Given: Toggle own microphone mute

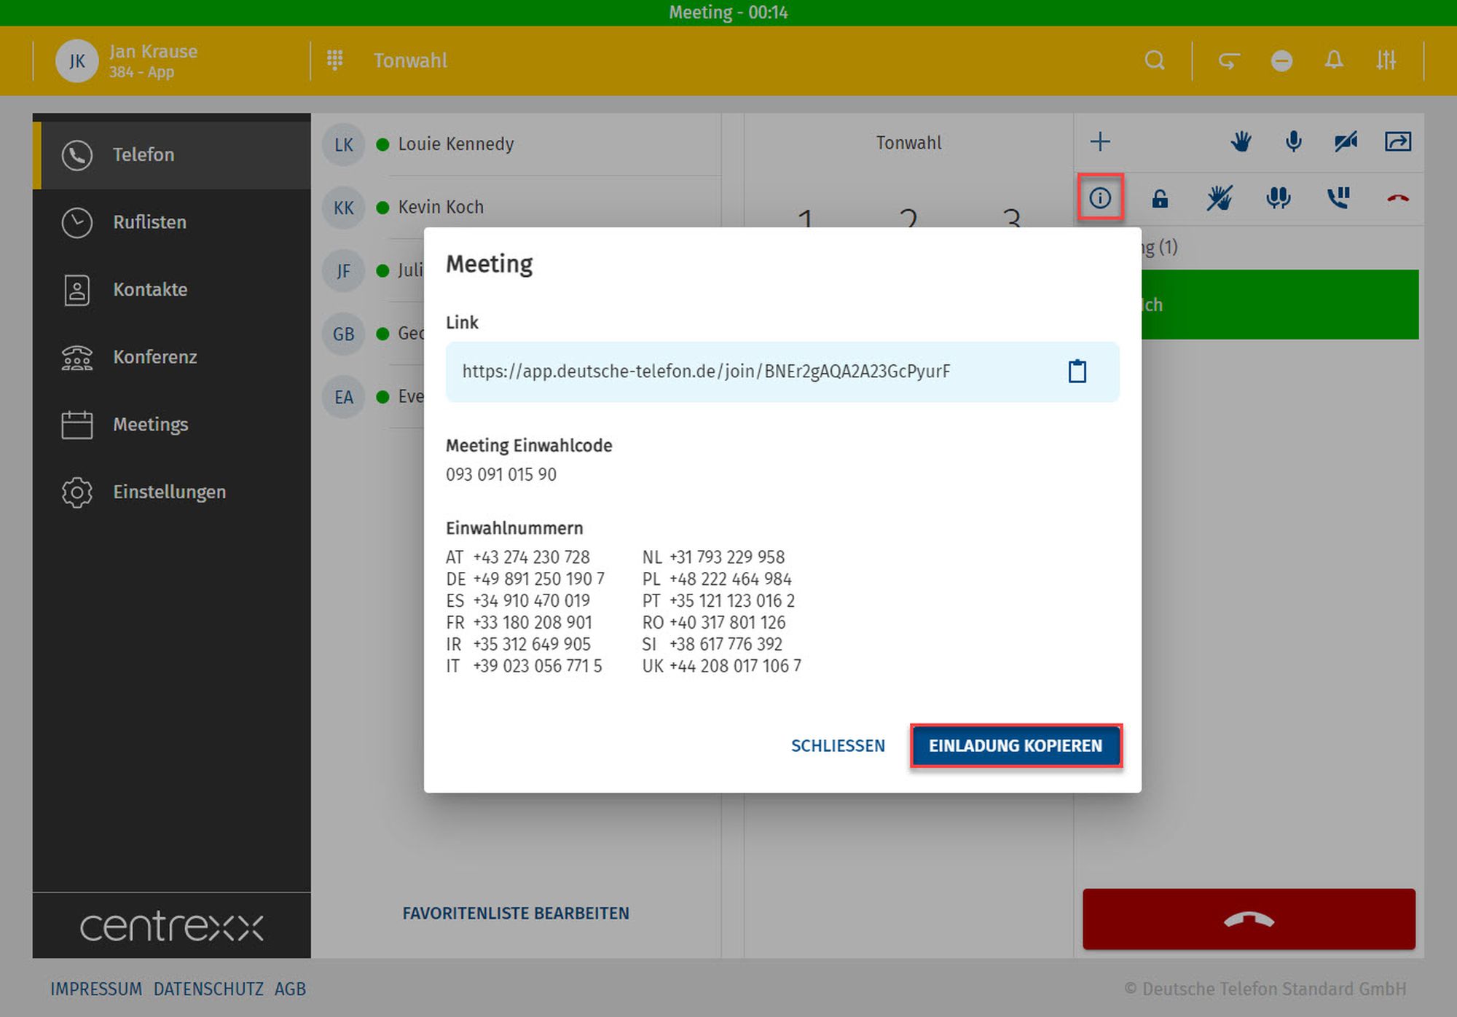Looking at the screenshot, I should click(x=1293, y=141).
